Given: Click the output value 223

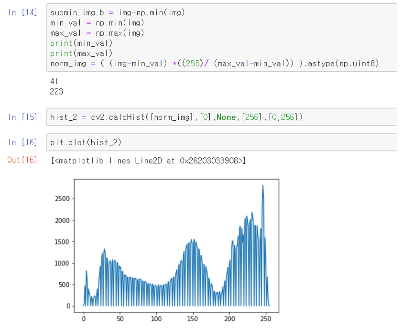Looking at the screenshot, I should pyautogui.click(x=56, y=92).
